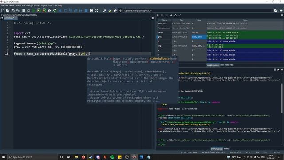The height and width of the screenshot is (160, 284).
Task: Open the PYTHONPATH manager
Action: coord(110,11)
